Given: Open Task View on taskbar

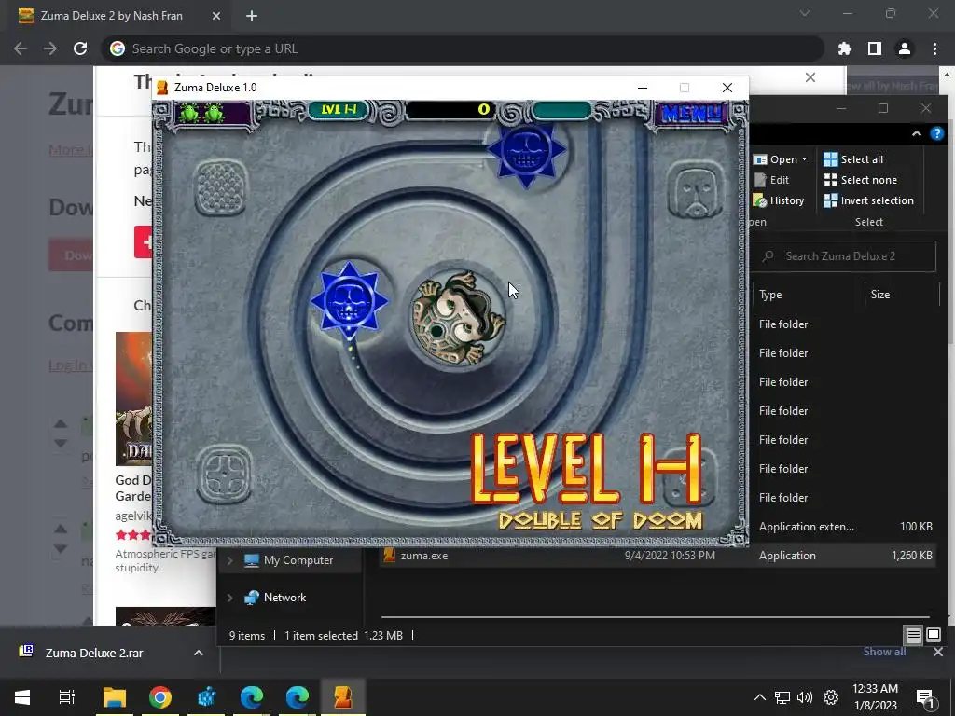Looking at the screenshot, I should click(x=67, y=697).
